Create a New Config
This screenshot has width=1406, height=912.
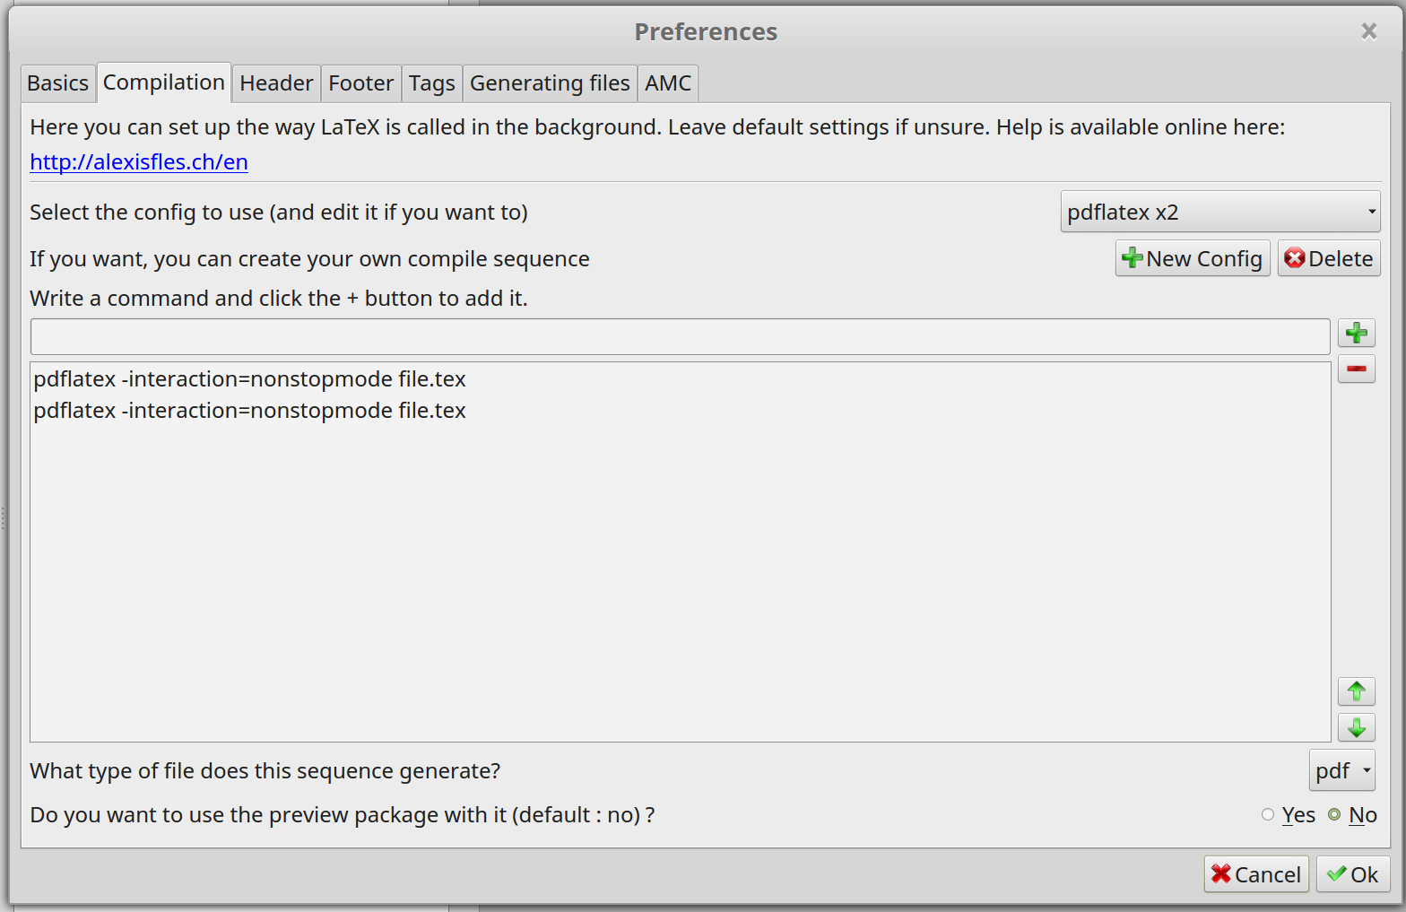(x=1193, y=258)
